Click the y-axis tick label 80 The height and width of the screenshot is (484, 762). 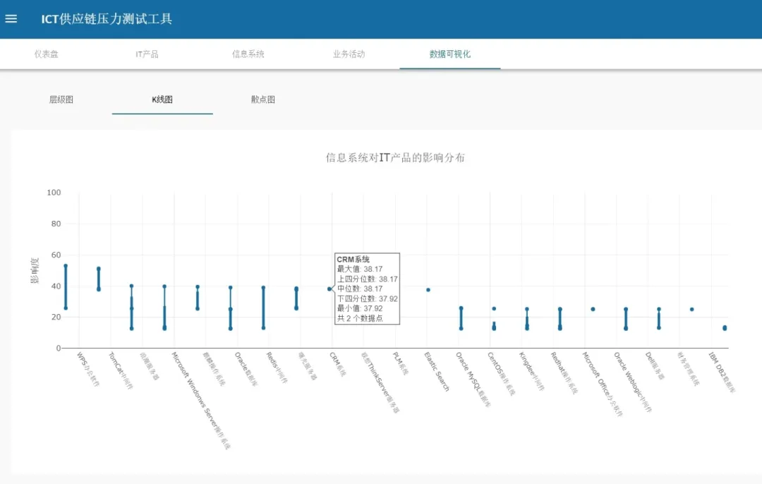coord(56,224)
